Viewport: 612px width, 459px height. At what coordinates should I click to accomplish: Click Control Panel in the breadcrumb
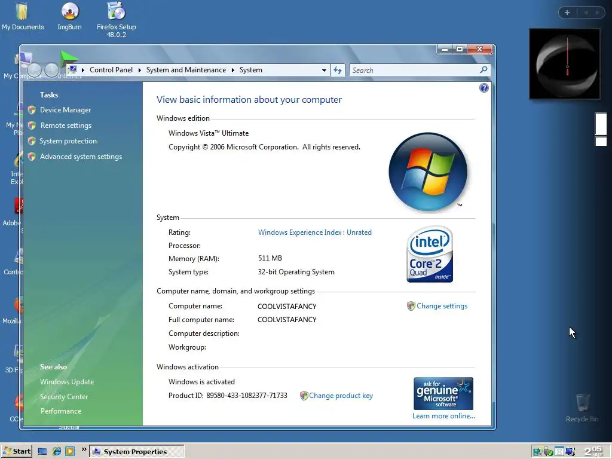click(x=111, y=70)
